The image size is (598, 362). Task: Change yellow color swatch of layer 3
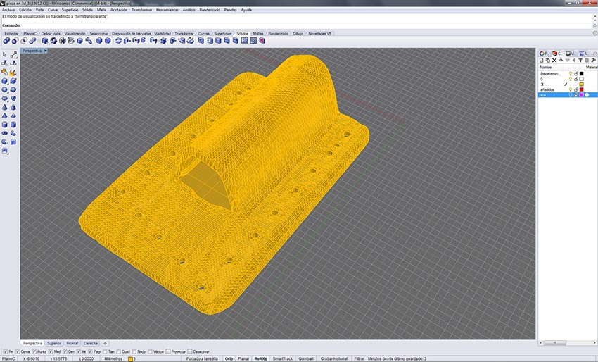[581, 84]
